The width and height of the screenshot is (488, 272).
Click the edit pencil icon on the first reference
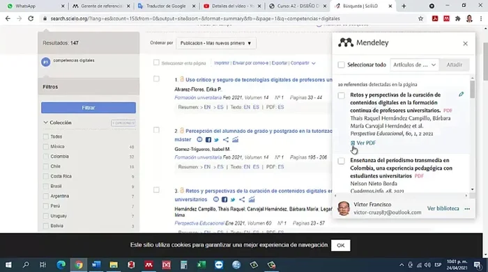[461, 94]
